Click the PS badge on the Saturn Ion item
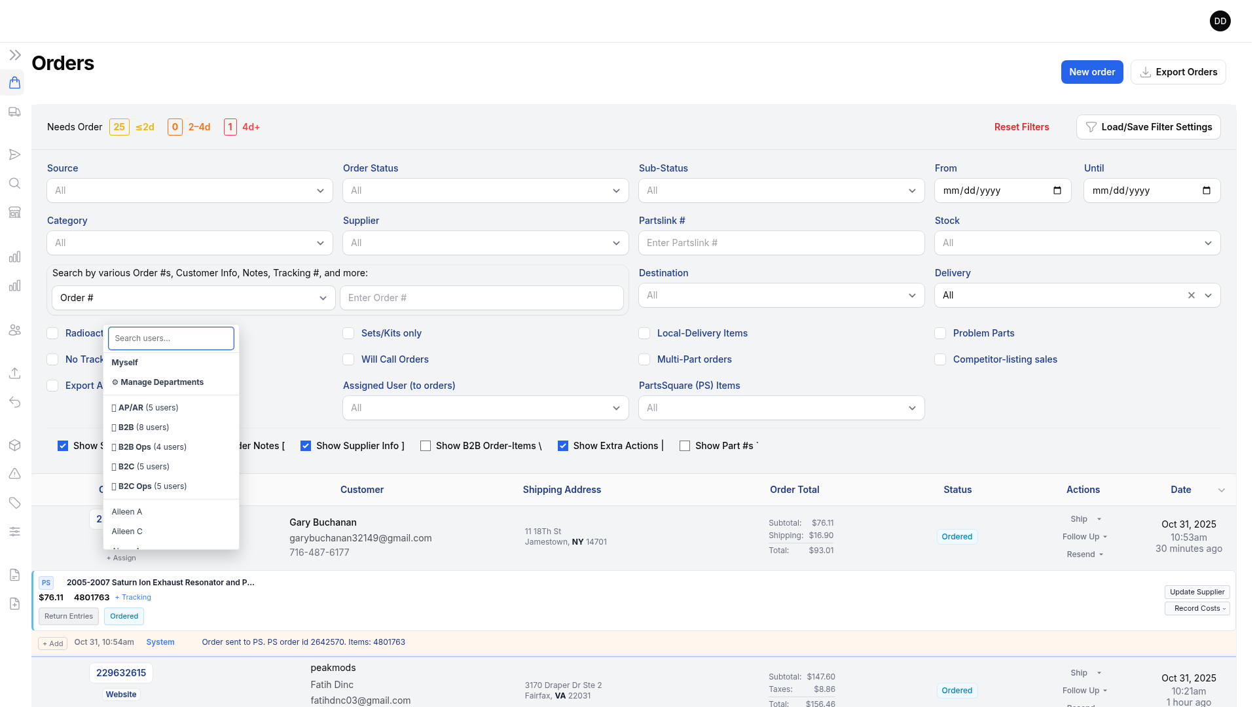The image size is (1257, 707). (x=46, y=583)
